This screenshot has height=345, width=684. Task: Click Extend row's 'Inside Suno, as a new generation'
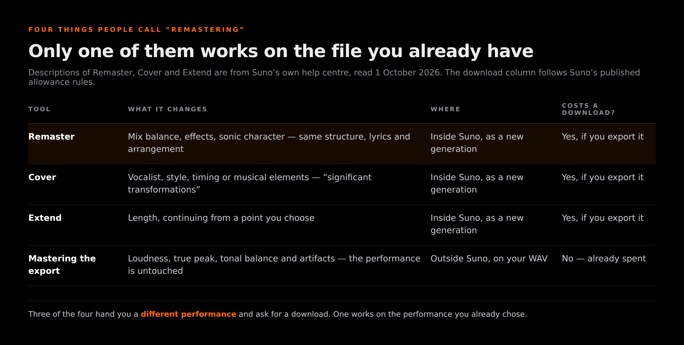coord(477,224)
